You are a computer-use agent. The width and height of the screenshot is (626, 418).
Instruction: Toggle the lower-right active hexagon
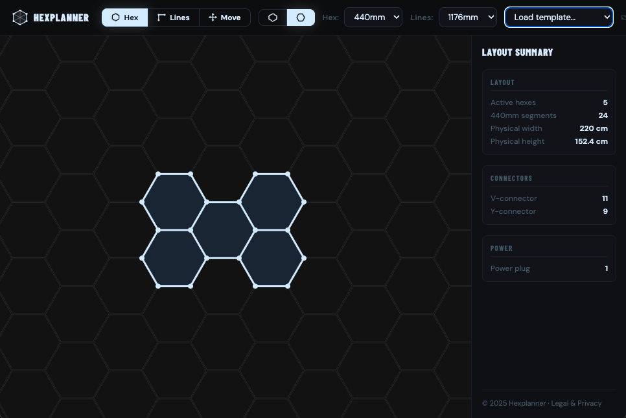click(x=272, y=259)
